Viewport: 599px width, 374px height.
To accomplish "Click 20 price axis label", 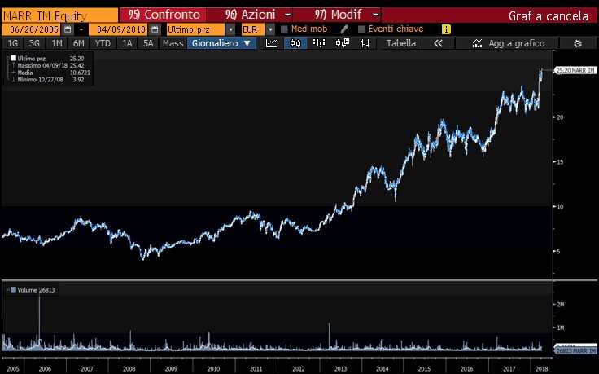I will click(x=560, y=117).
